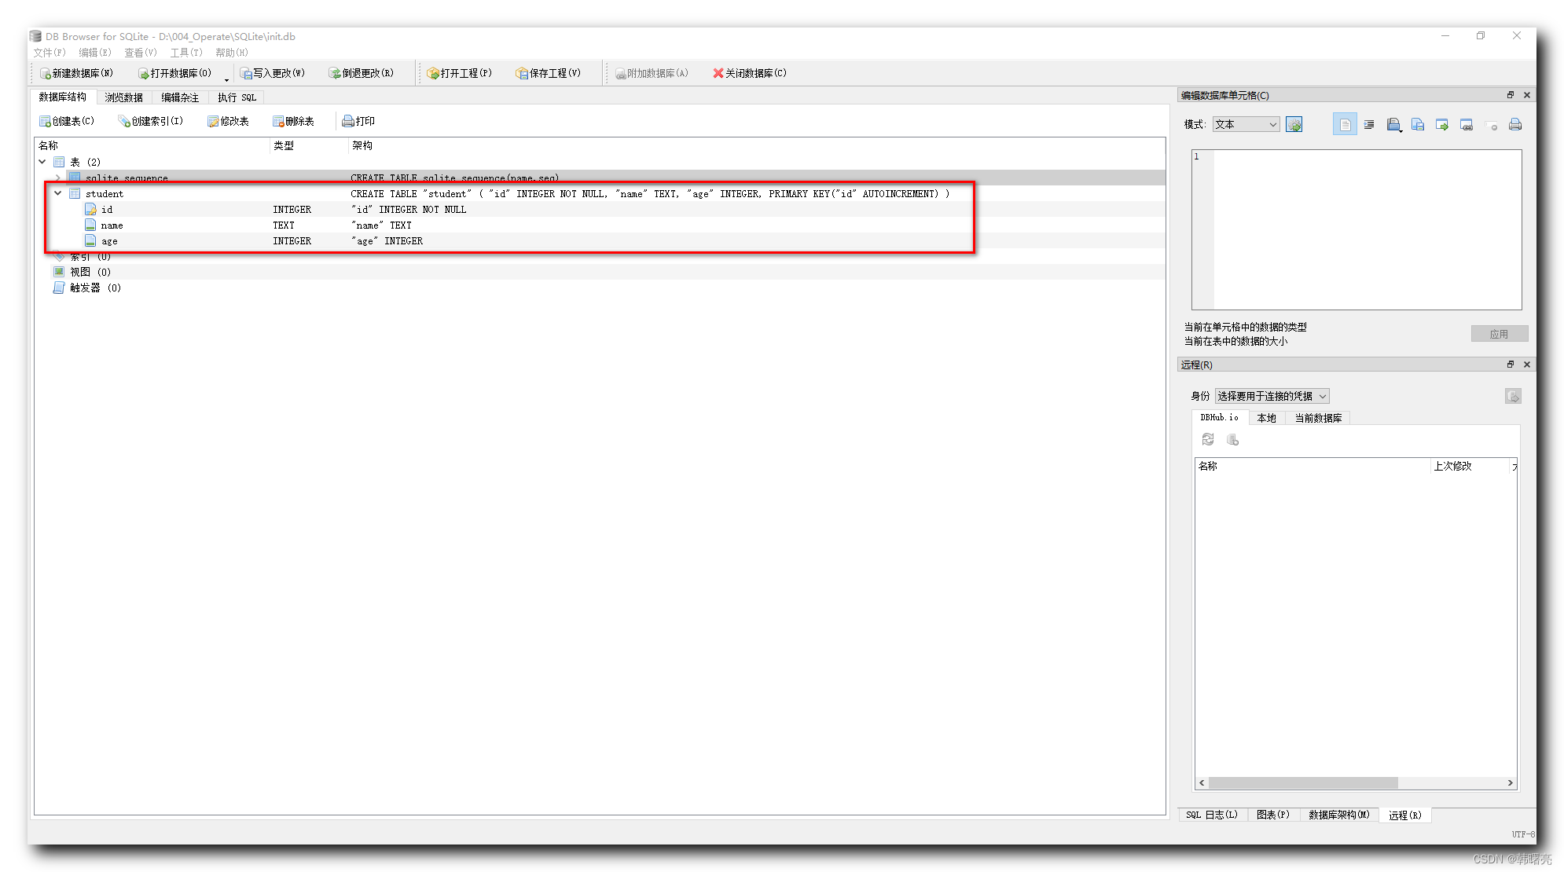Viewport: 1564px width, 872px height.
Task: Click the 附加数据库 toolbar button
Action: tap(652, 73)
